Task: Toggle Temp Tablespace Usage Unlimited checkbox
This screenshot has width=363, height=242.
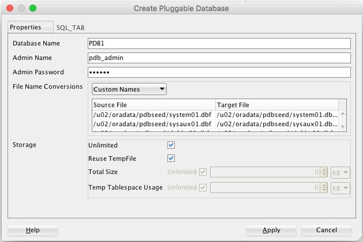Action: [x=204, y=188]
